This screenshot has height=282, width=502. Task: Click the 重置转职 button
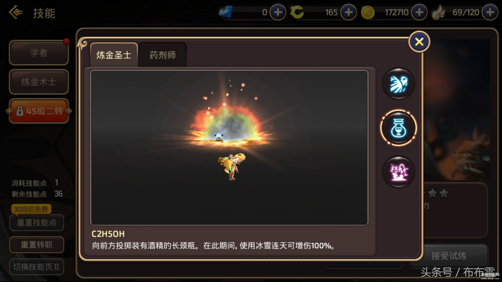click(x=37, y=245)
